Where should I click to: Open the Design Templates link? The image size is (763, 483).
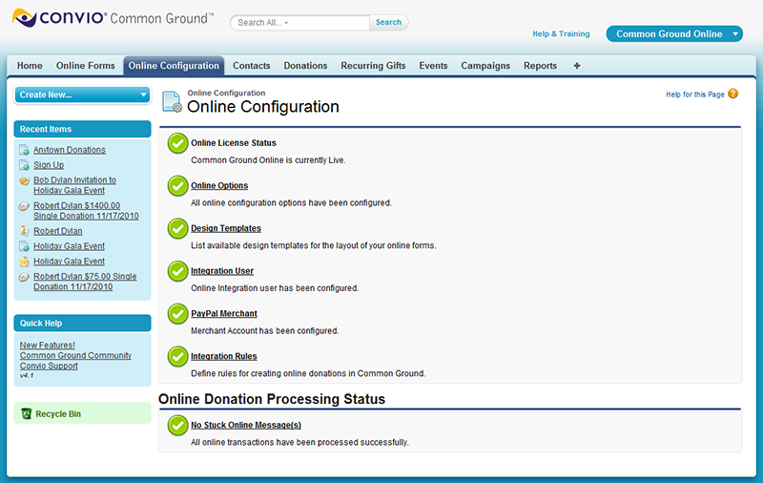[225, 228]
